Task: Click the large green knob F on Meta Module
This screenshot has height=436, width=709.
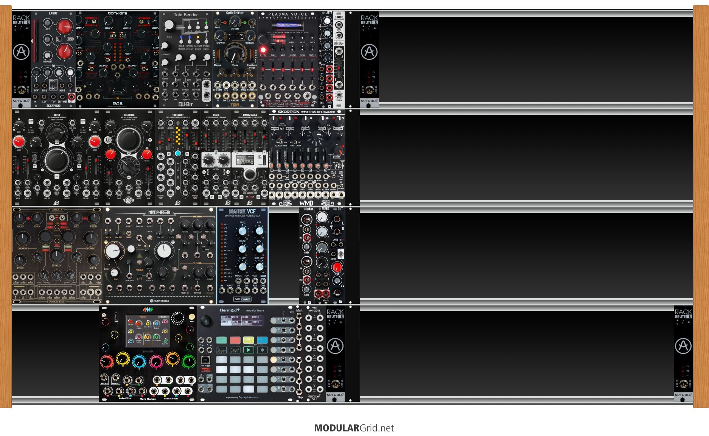Action: 188,361
